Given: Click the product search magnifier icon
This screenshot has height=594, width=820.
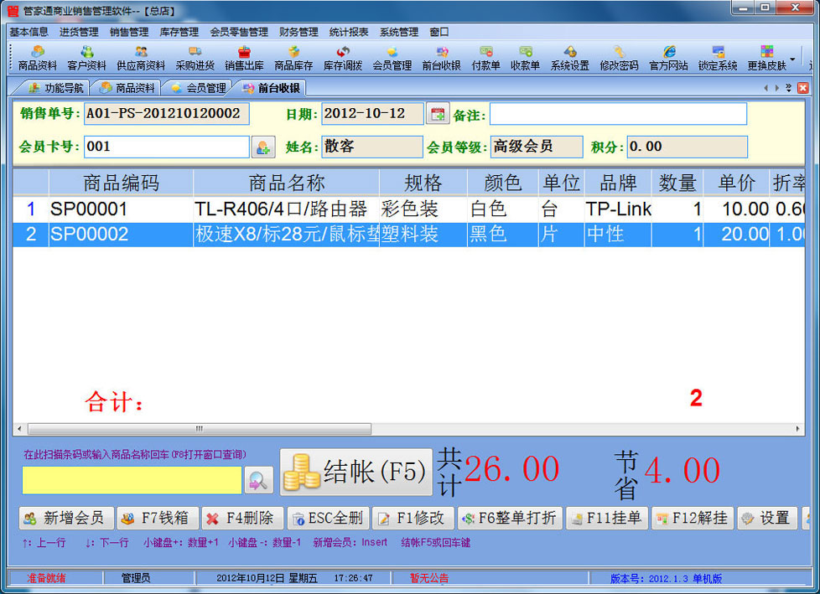Looking at the screenshot, I should pyautogui.click(x=258, y=479).
